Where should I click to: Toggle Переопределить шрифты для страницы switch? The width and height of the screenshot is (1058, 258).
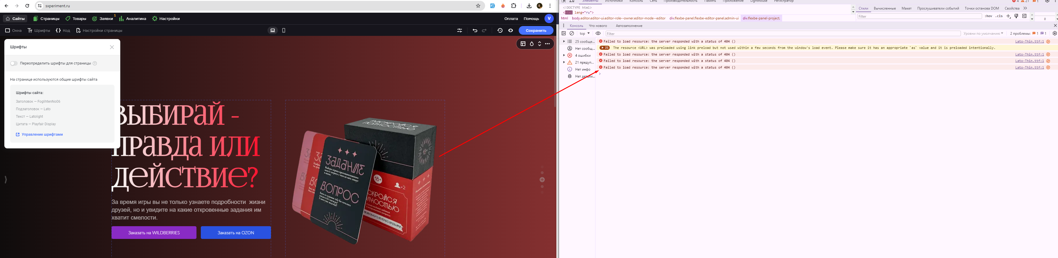pos(14,64)
